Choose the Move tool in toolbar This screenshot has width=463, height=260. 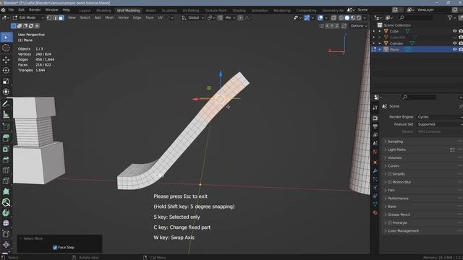[x=6, y=60]
